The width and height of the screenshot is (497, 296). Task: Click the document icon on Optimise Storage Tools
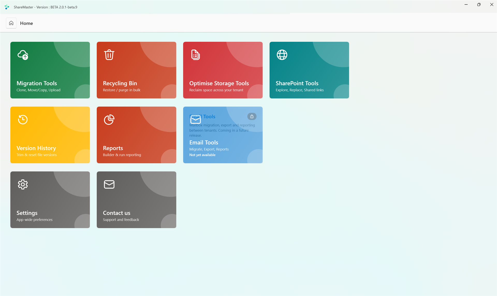click(x=195, y=55)
